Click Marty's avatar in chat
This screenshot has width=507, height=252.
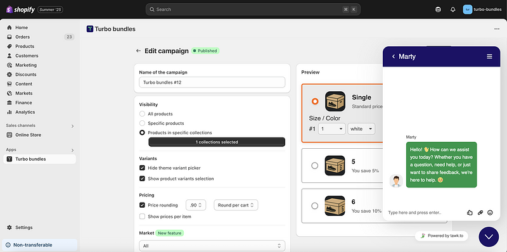[396, 181]
